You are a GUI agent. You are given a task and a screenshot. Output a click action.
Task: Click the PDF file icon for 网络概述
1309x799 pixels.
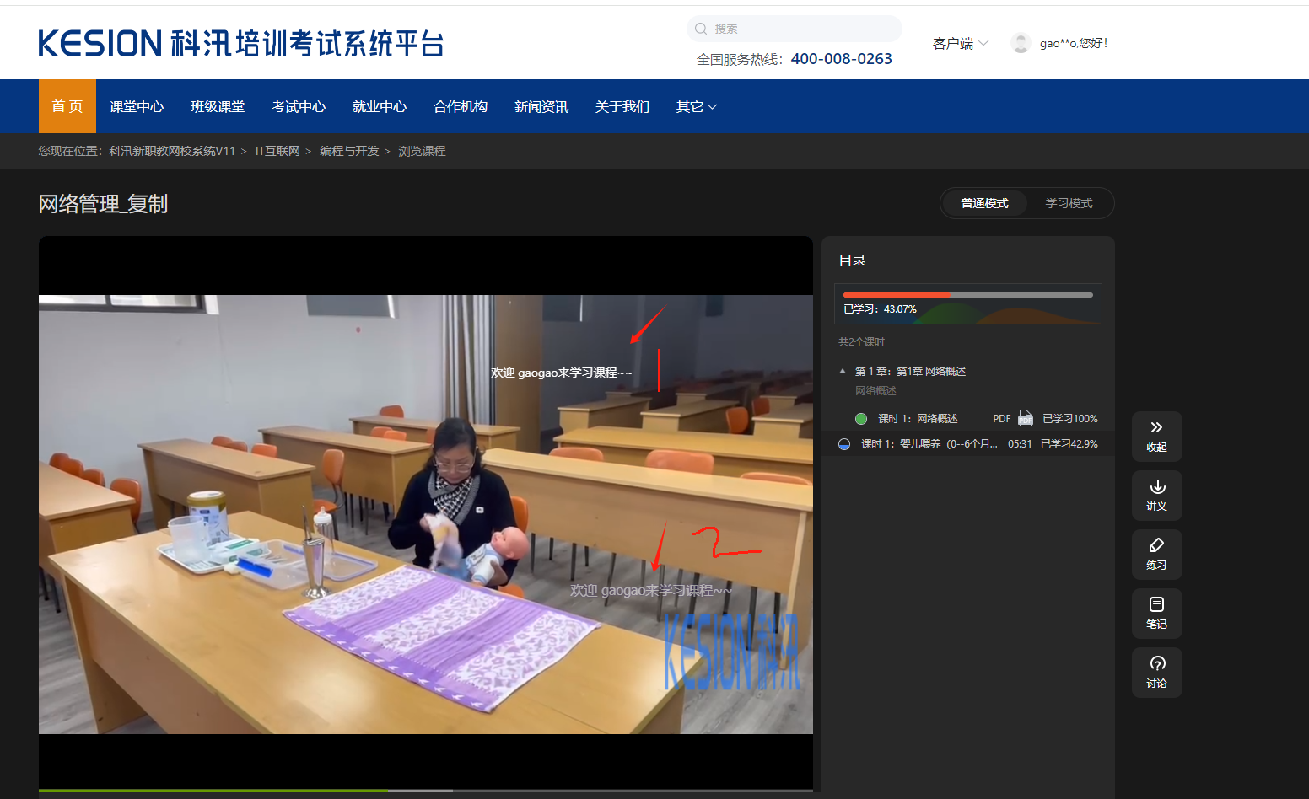coord(1026,418)
